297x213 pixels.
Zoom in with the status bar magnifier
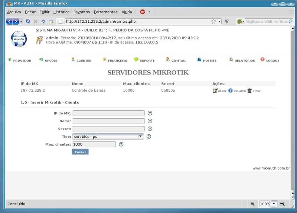[x=283, y=204]
